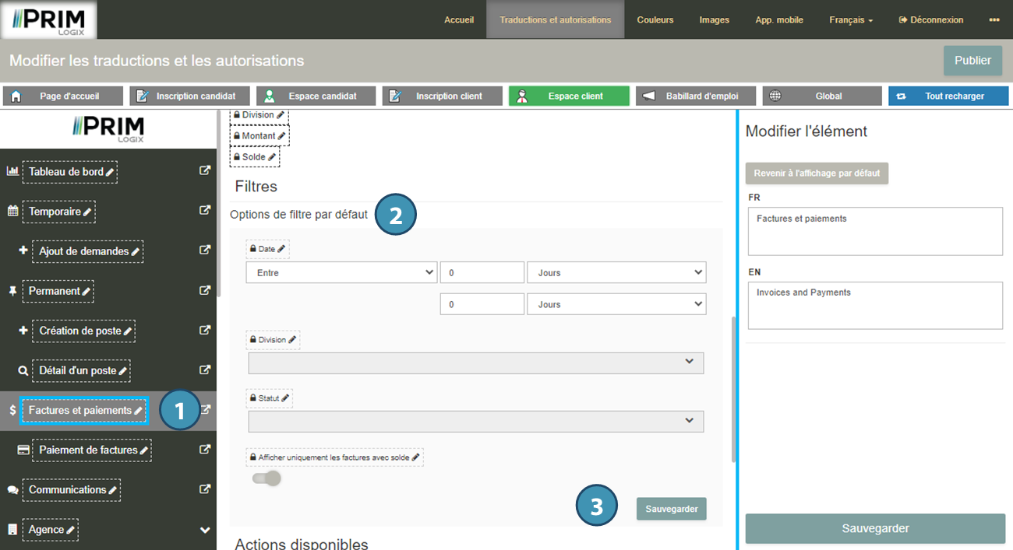
Task: Click pencil edit icon on Temporaire label
Action: click(87, 212)
